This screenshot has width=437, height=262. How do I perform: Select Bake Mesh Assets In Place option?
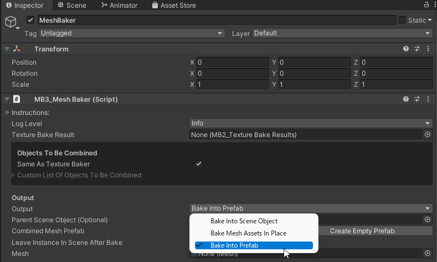[x=254, y=233]
